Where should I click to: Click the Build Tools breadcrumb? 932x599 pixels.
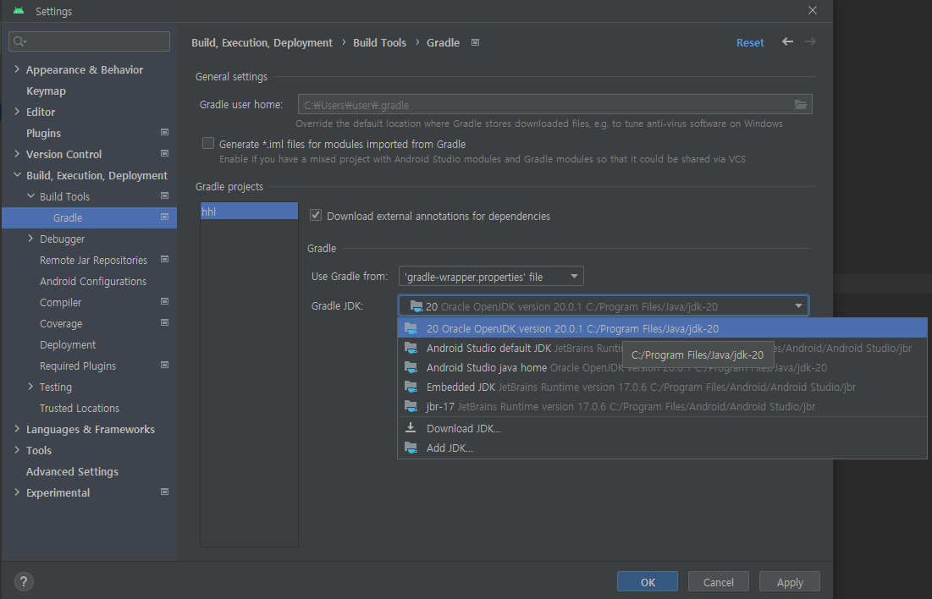pyautogui.click(x=380, y=43)
